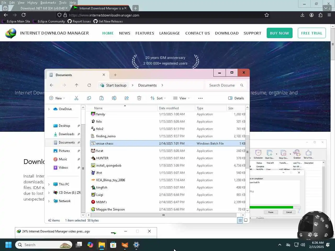
Task: Open a new Firefox tab
Action: tap(135, 8)
